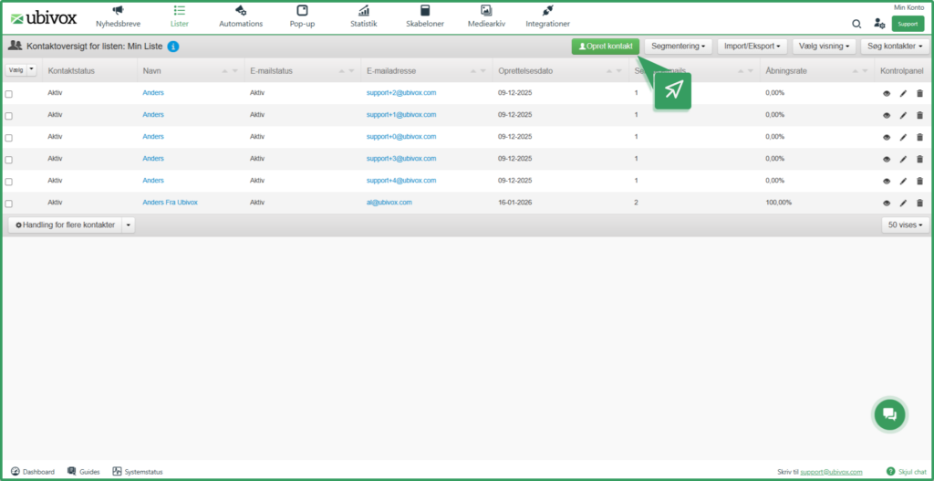The width and height of the screenshot is (934, 481).
Task: Click date 16-01-2026 cell
Action: (514, 202)
